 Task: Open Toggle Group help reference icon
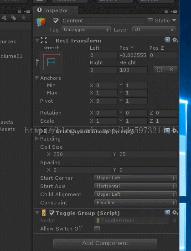(x=167, y=213)
